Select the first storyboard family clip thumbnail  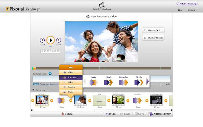pos(42,100)
